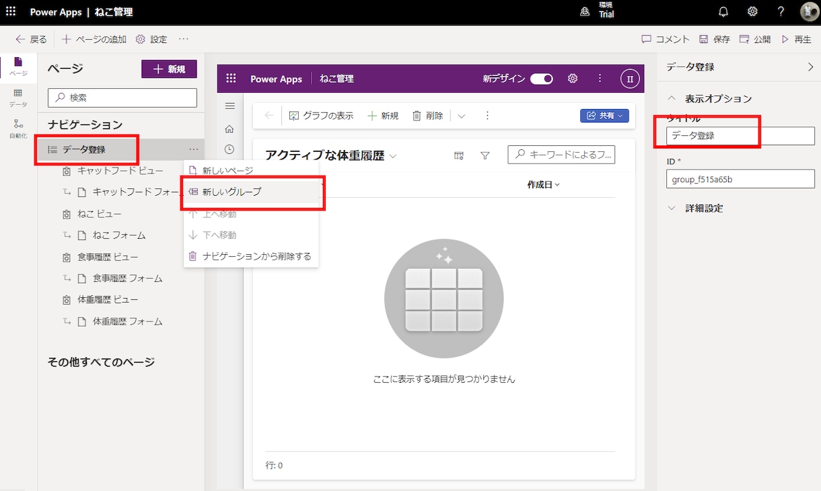
Task: Choose 新しいグループ from the context menu
Action: [251, 192]
